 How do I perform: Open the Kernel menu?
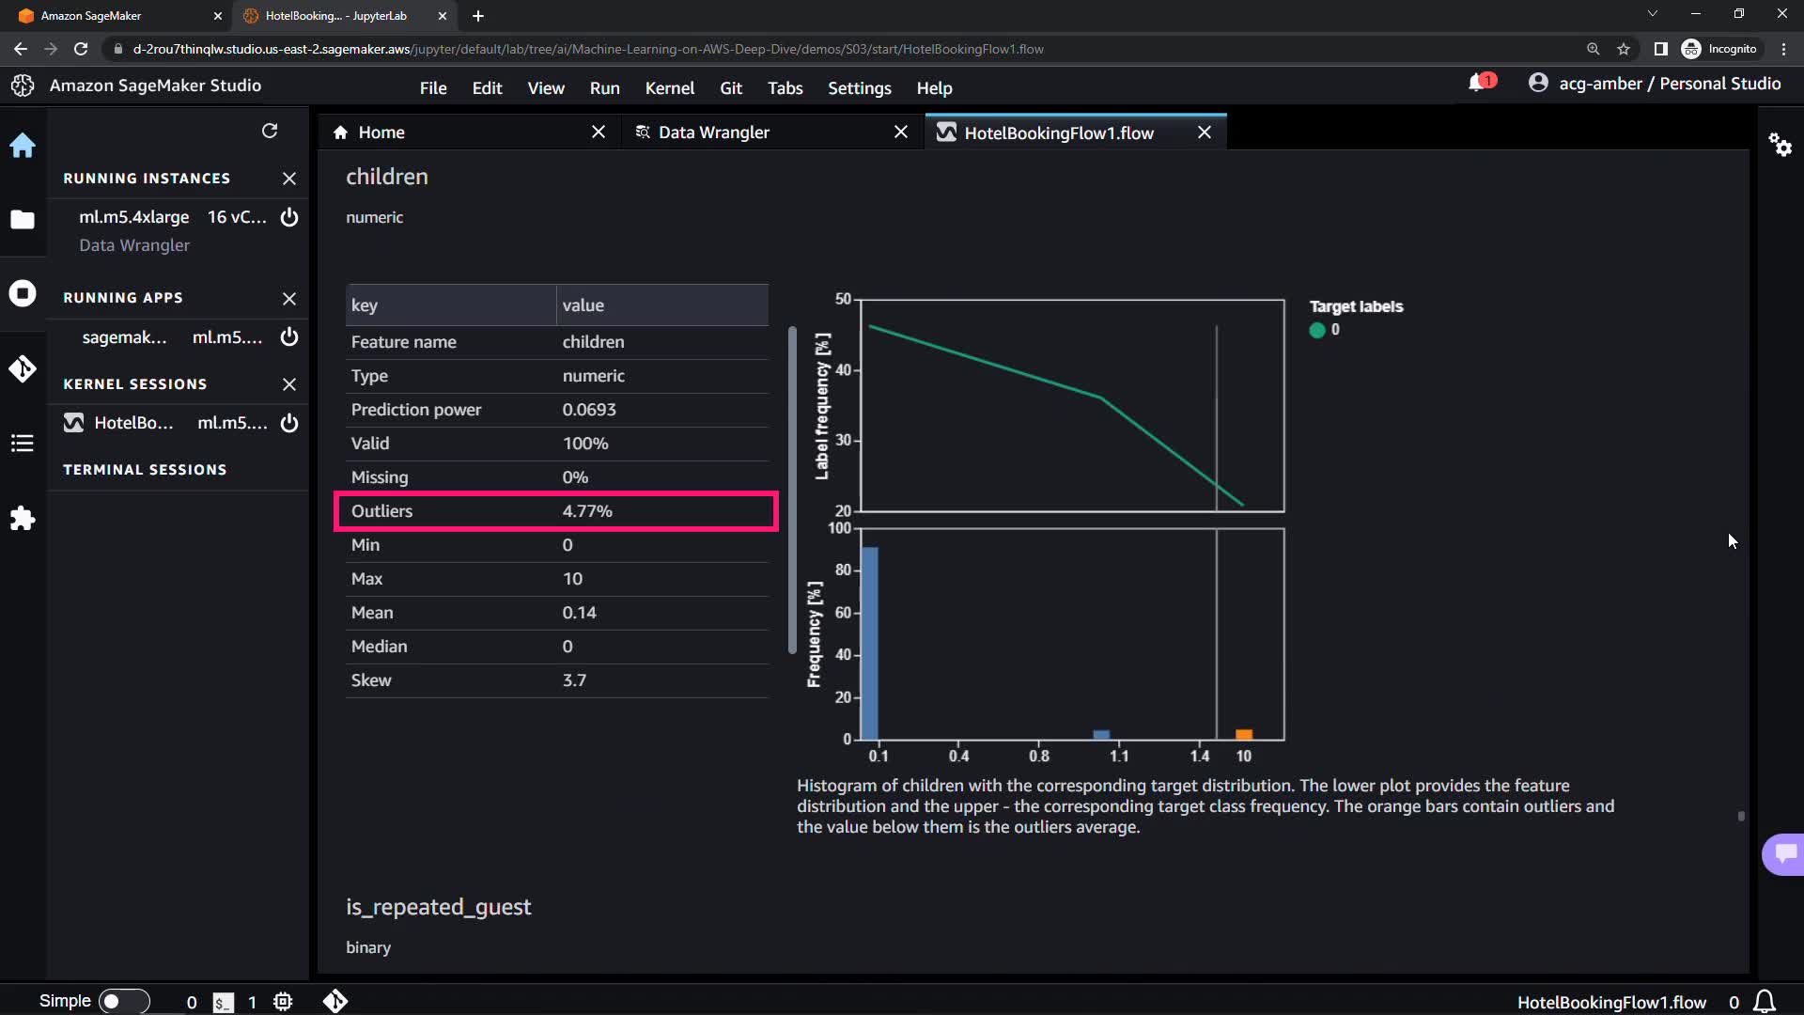[669, 87]
